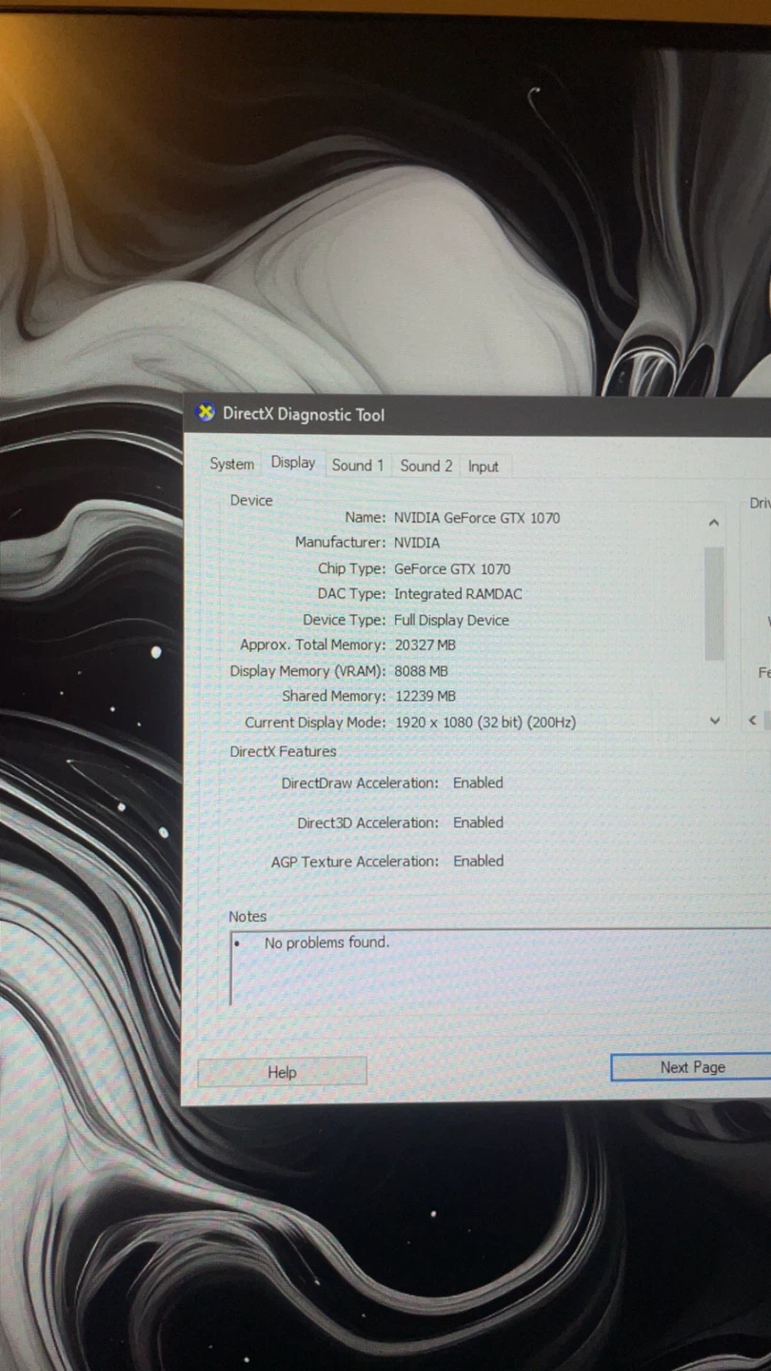Image resolution: width=771 pixels, height=1371 pixels.
Task: Click the 'Integrated RAMDAC' value
Action: (458, 594)
